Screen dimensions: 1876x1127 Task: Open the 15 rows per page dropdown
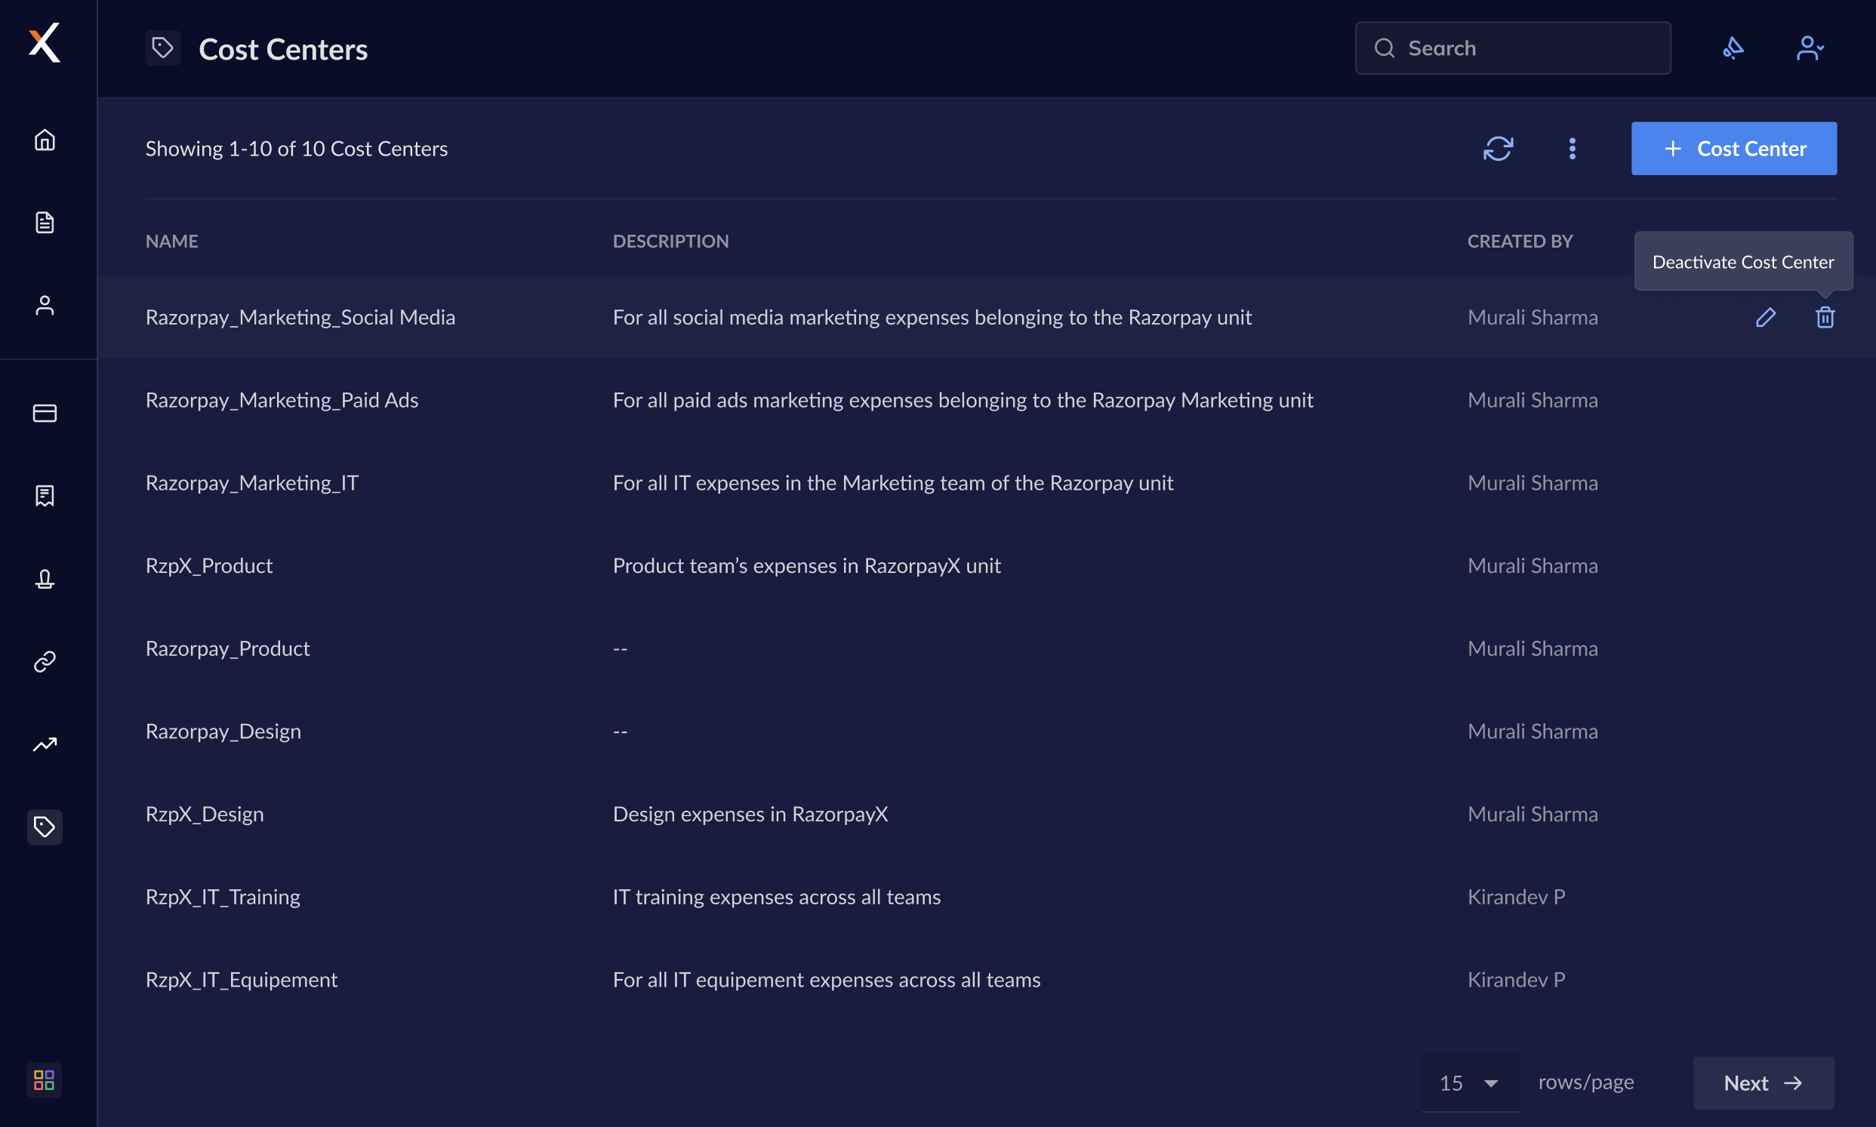coord(1471,1083)
